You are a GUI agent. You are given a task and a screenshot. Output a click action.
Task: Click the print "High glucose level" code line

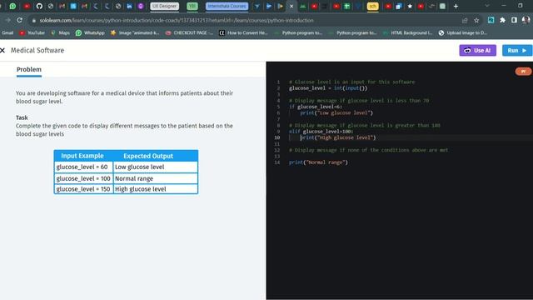click(338, 137)
